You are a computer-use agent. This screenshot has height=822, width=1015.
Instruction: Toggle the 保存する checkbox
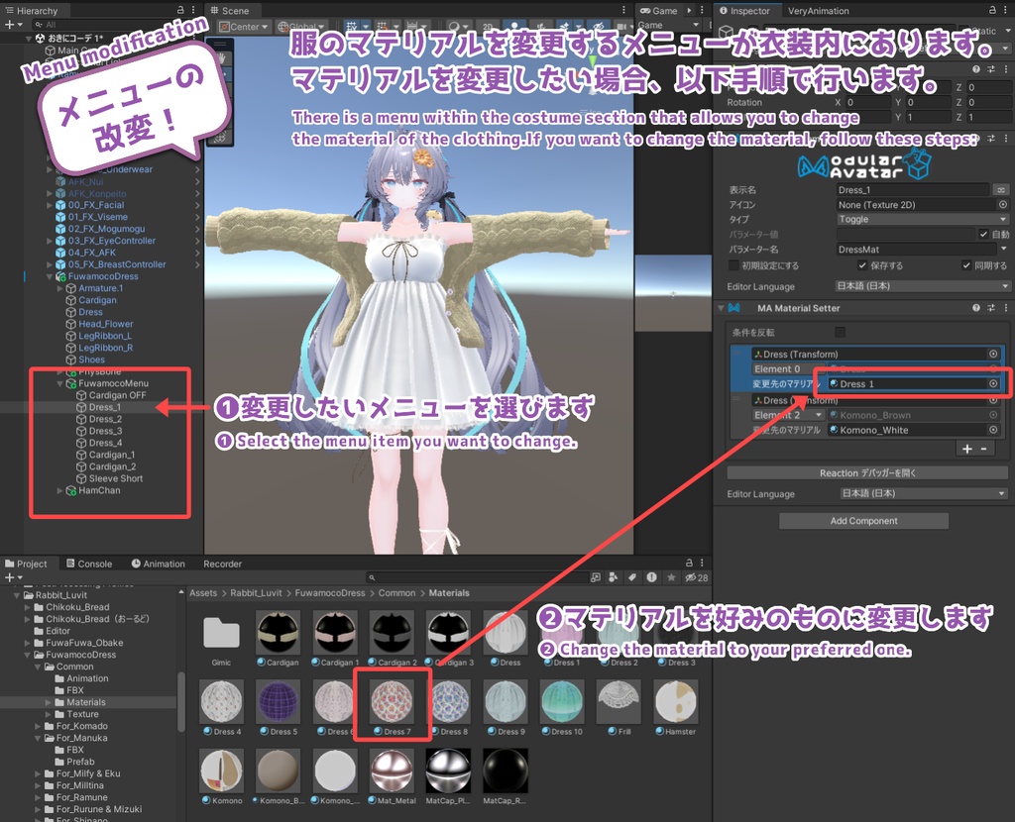(x=862, y=265)
